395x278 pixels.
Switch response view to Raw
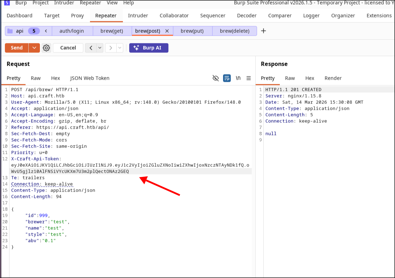[x=290, y=78]
